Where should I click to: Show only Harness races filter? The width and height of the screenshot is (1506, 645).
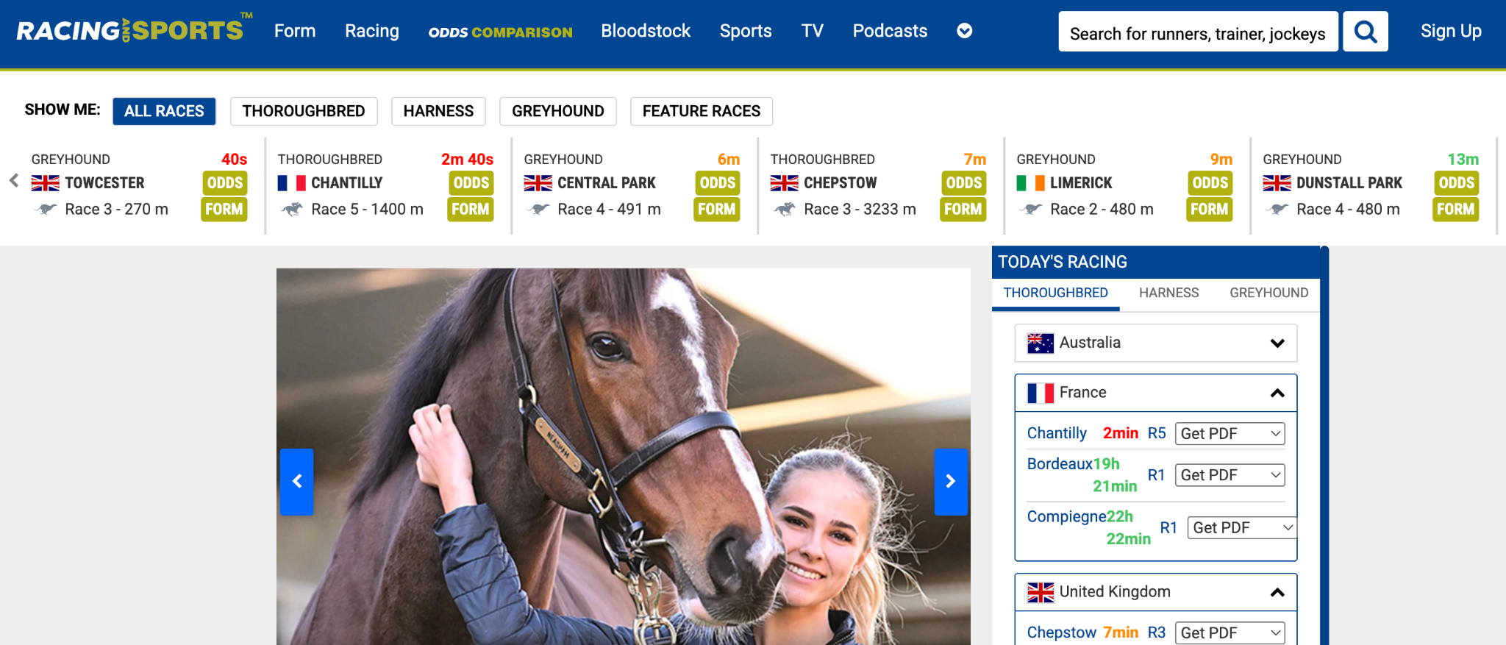pos(438,111)
